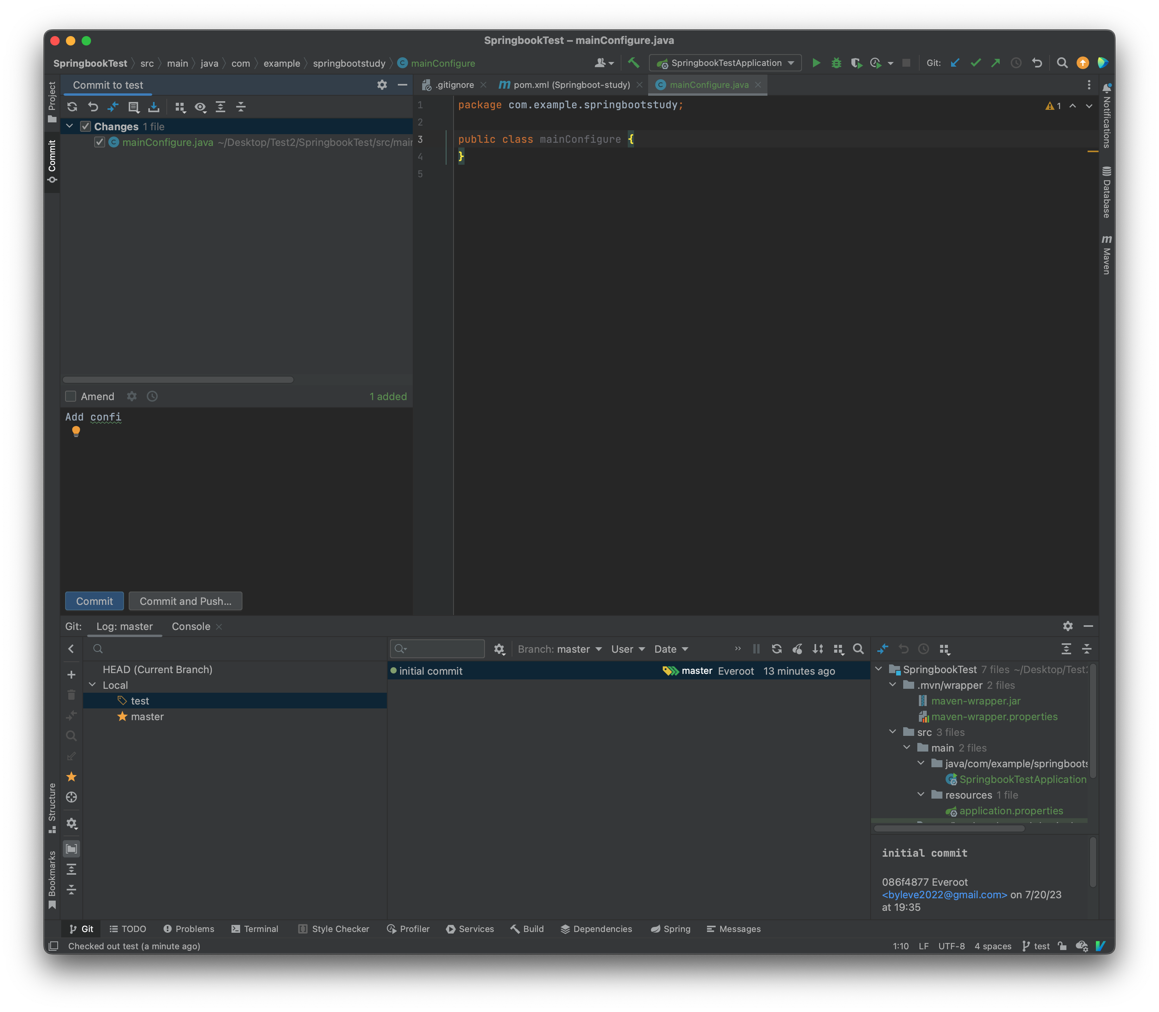Toggle favorite branches star in Git sidebar

click(x=71, y=777)
